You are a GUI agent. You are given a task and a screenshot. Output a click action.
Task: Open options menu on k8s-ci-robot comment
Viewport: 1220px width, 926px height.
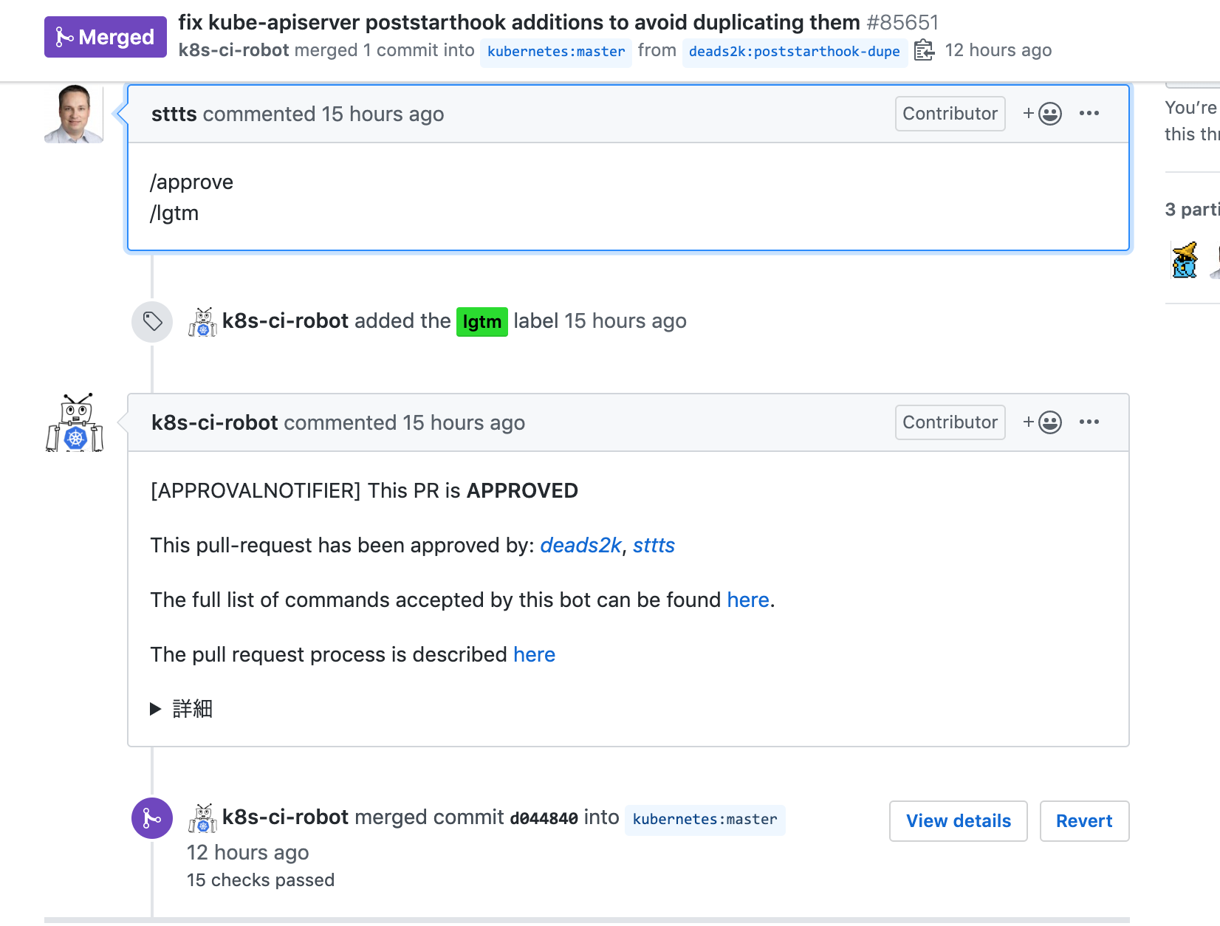[x=1089, y=422]
